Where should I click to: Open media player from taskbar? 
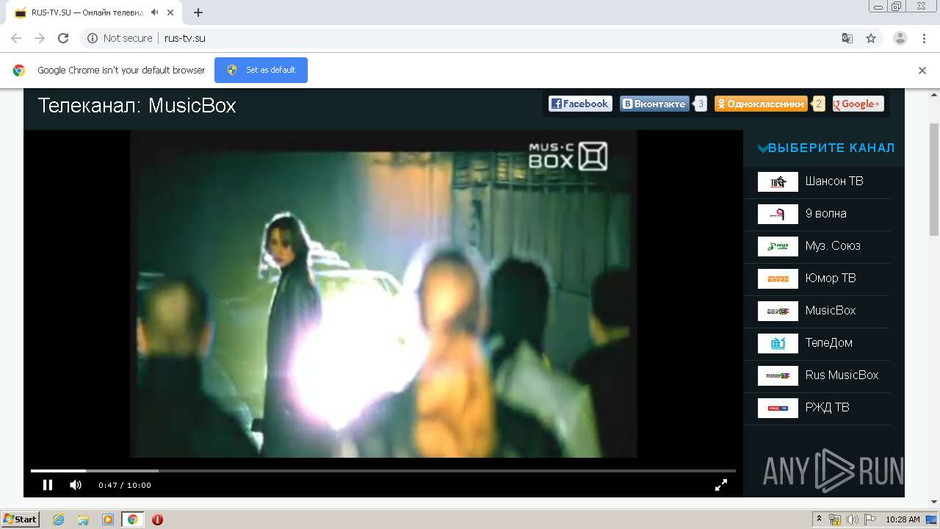(108, 519)
